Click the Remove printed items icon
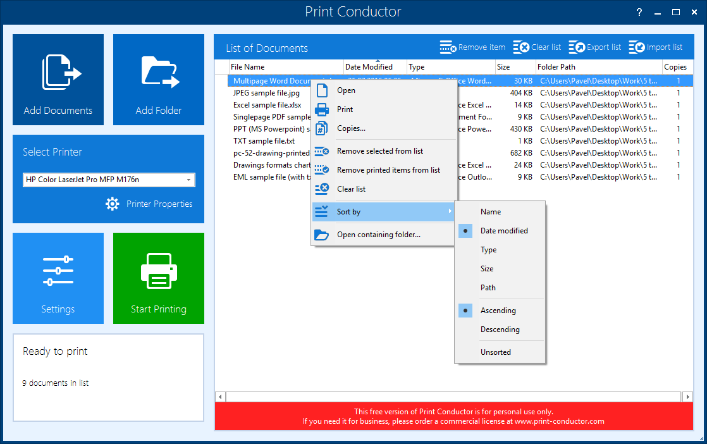The width and height of the screenshot is (707, 444). [x=321, y=170]
